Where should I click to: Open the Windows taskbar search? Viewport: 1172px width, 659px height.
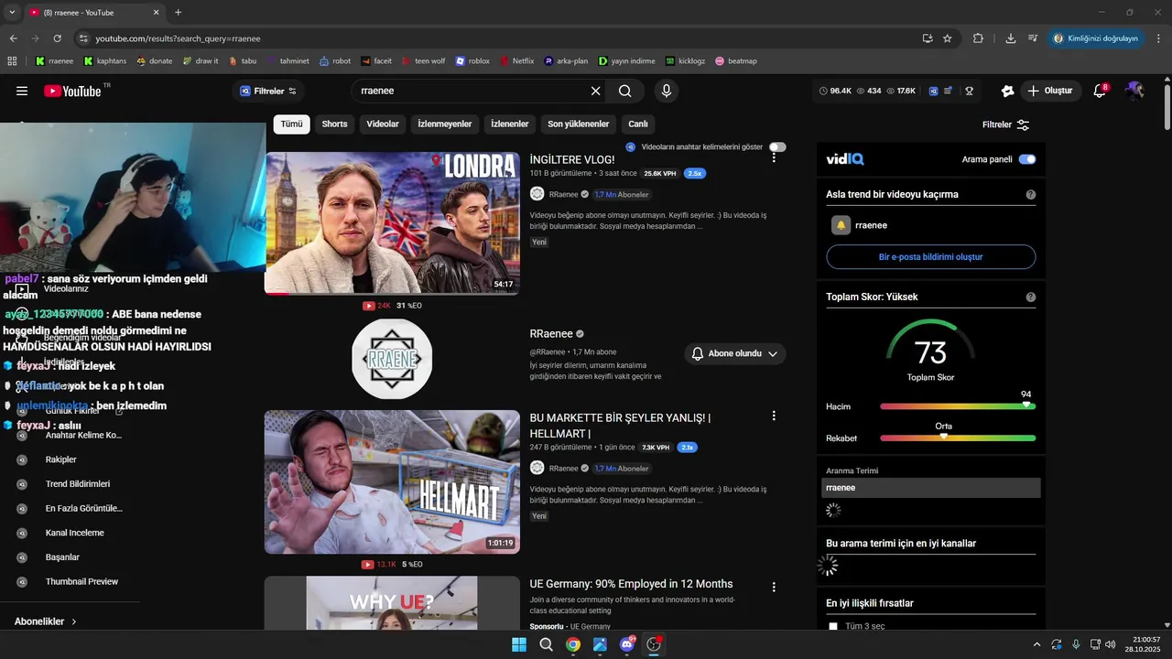[x=547, y=644]
